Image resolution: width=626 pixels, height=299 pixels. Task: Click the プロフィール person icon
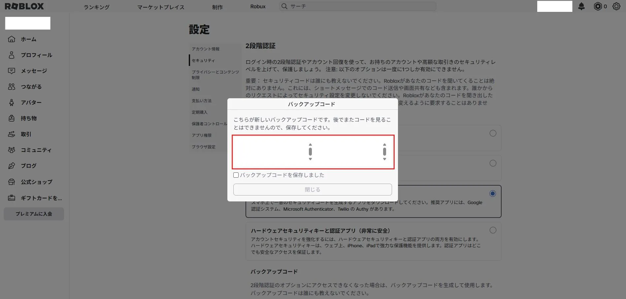pyautogui.click(x=12, y=55)
